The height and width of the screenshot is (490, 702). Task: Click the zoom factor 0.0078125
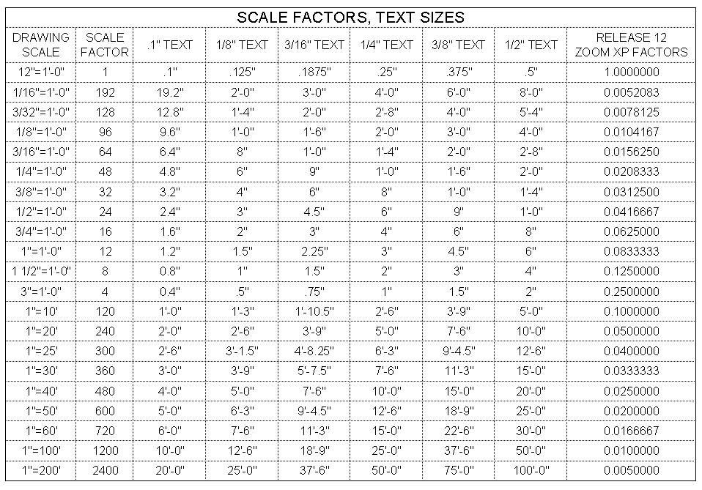coord(631,112)
